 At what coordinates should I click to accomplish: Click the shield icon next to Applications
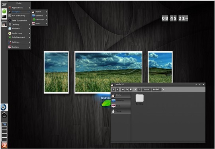[10, 8]
